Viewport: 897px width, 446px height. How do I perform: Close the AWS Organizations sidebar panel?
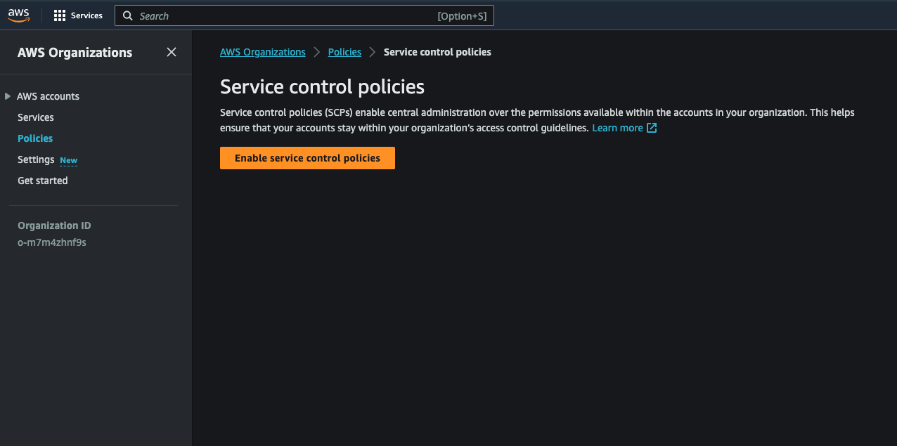(x=172, y=52)
